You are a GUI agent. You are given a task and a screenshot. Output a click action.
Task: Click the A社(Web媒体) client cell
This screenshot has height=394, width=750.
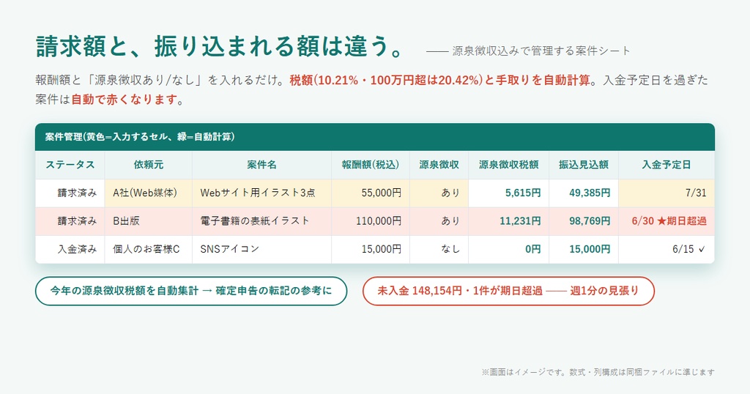tap(148, 193)
